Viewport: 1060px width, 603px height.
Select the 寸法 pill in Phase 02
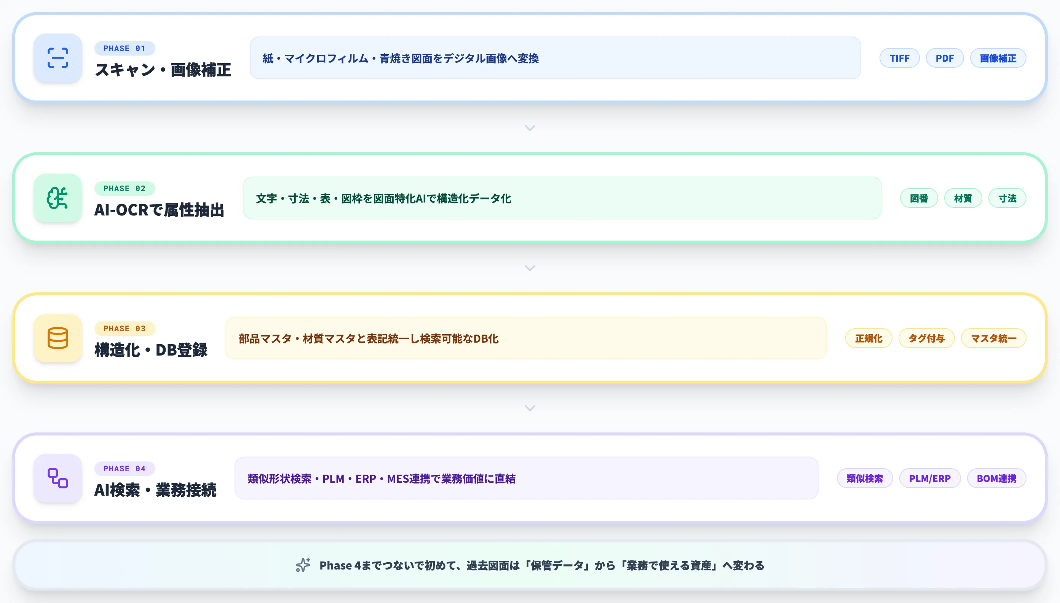click(x=1007, y=198)
